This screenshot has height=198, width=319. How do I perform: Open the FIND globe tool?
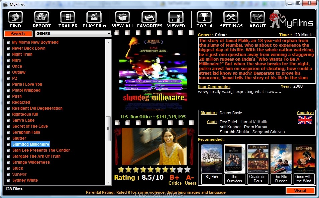[x=15, y=19]
